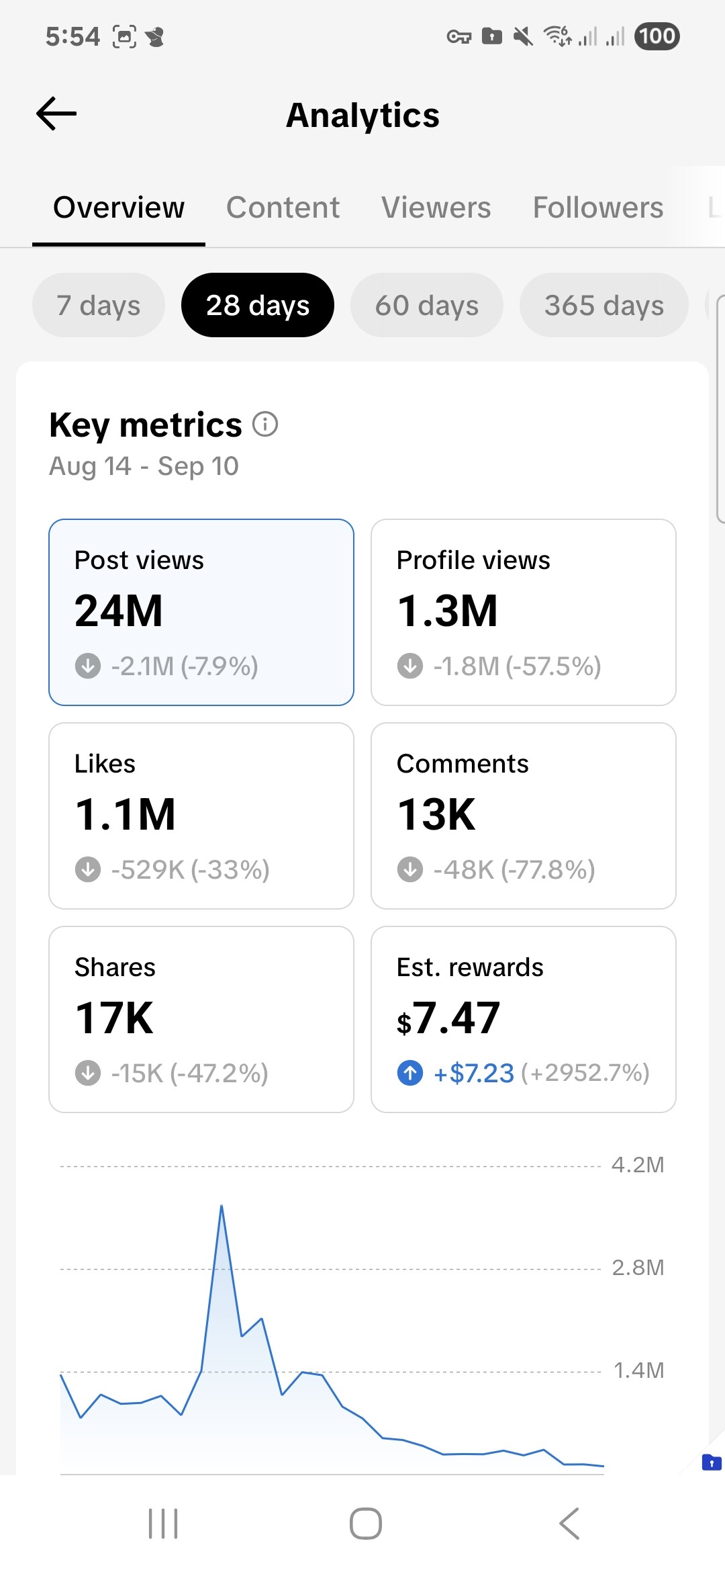Tap the Android recent apps button
The height and width of the screenshot is (1572, 725).
[x=163, y=1523]
